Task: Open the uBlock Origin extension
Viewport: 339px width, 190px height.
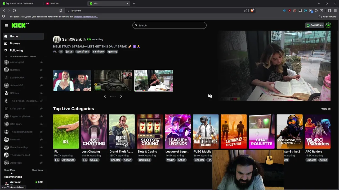Action: point(289,11)
